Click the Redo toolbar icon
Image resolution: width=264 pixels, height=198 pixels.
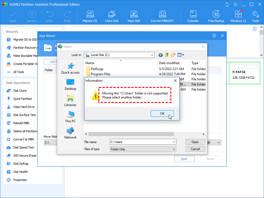[x=67, y=16]
